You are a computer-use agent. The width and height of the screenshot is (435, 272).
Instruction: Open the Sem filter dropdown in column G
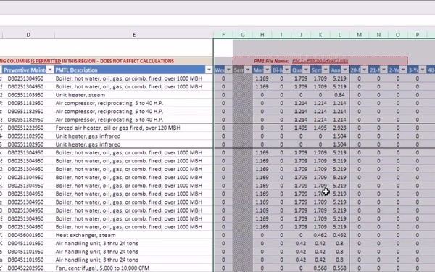pos(248,70)
